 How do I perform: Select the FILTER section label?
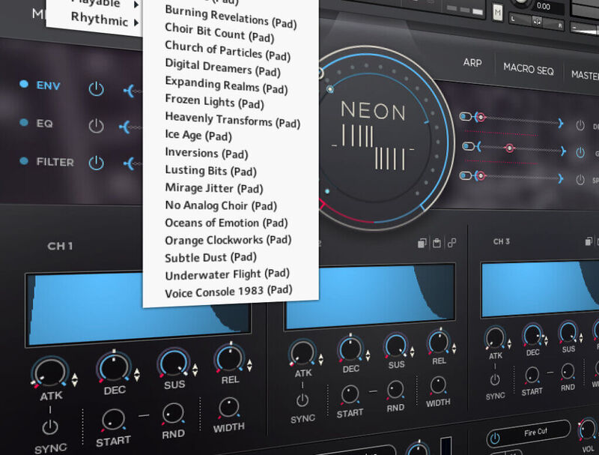coord(55,162)
